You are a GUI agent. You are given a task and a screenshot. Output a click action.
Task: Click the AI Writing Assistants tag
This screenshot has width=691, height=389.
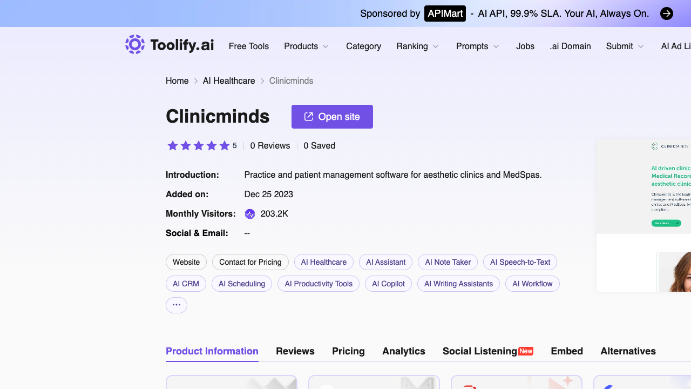coord(459,284)
